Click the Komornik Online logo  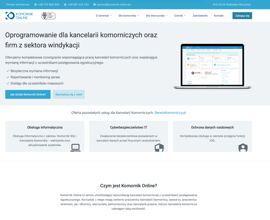pyautogui.click(x=19, y=15)
